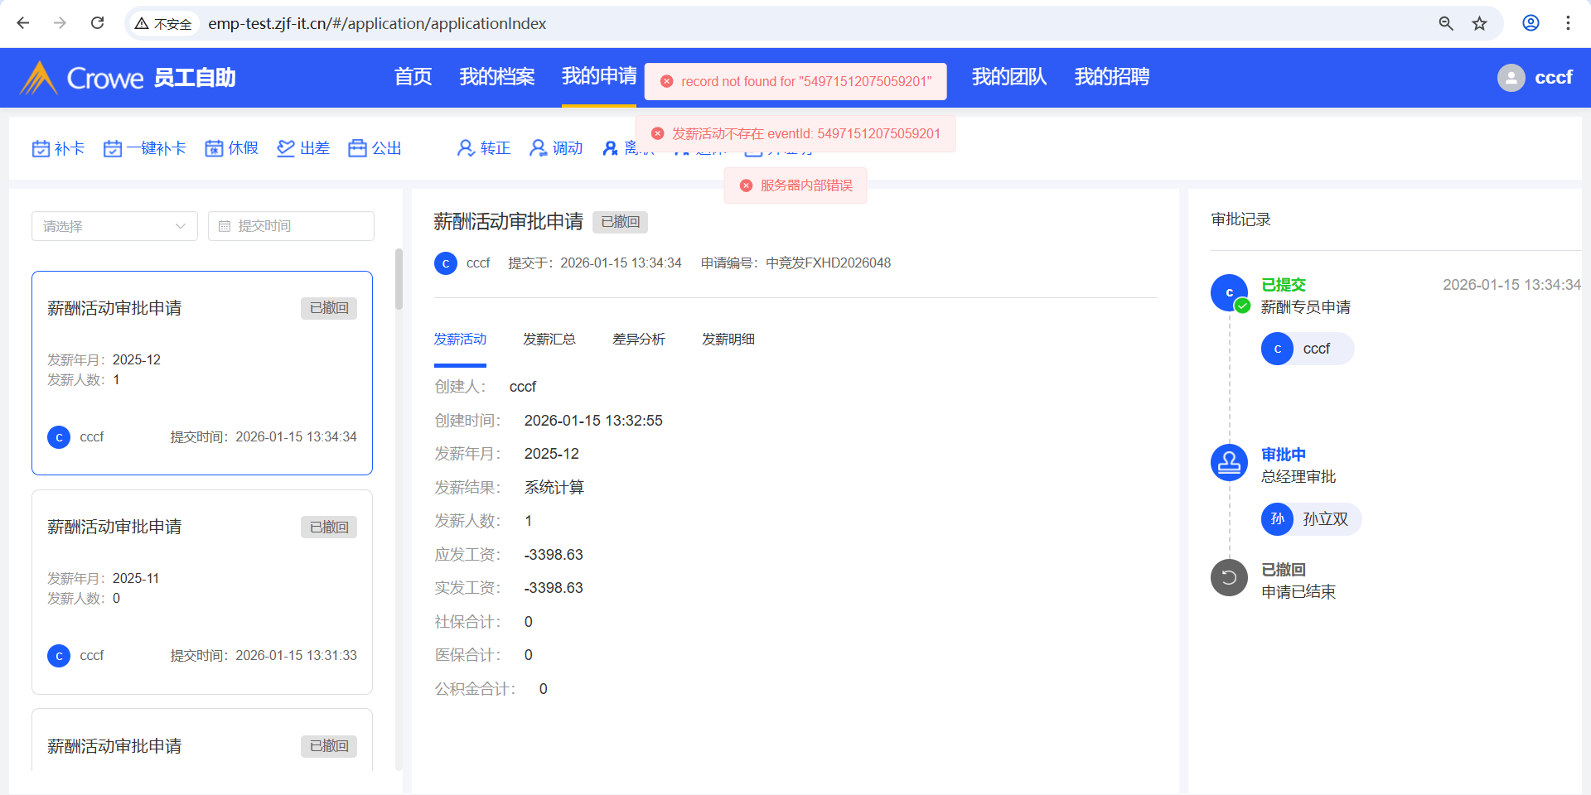1591x795 pixels.
Task: Open 我的档案 in top navigation
Action: point(496,77)
